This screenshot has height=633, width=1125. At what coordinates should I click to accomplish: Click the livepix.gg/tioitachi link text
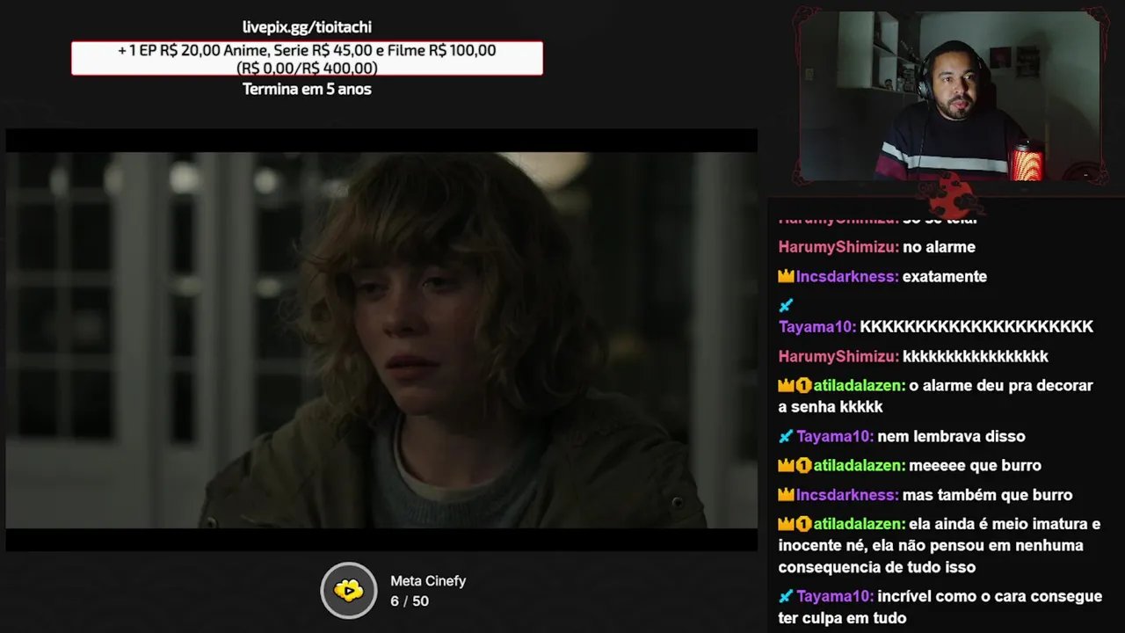[x=307, y=27]
